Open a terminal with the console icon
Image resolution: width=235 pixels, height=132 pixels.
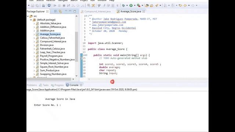pyautogui.click(x=49, y=5)
